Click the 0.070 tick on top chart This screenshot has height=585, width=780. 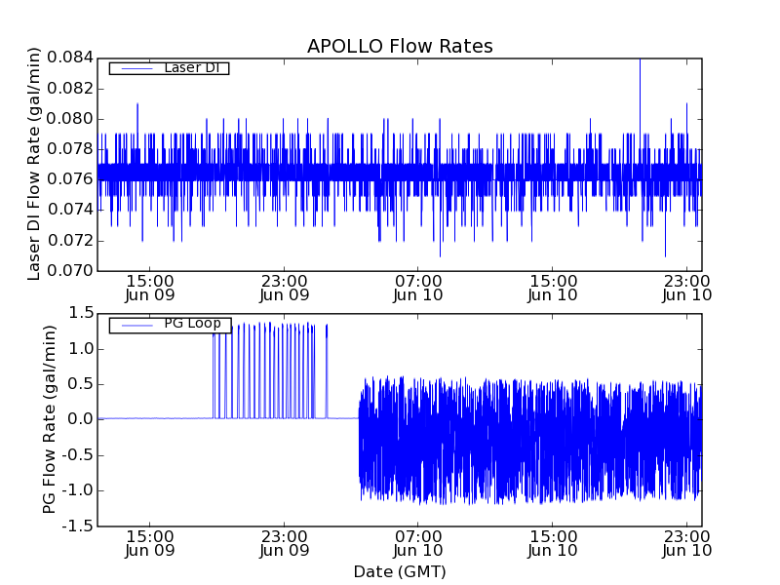click(x=74, y=271)
